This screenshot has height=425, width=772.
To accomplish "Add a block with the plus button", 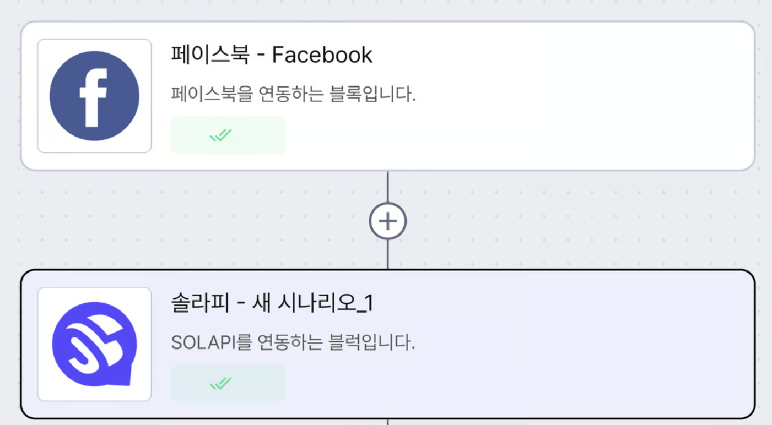I will [387, 221].
